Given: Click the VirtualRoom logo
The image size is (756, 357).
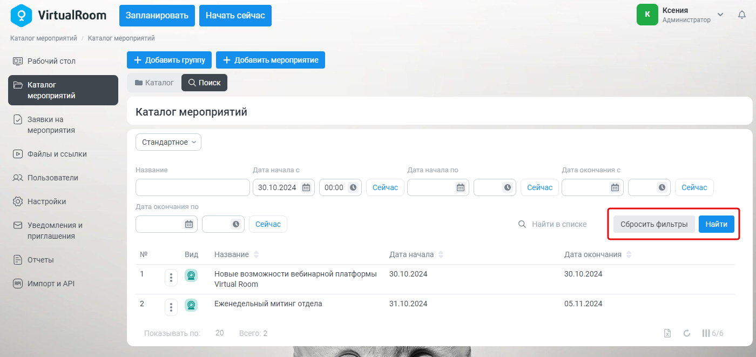Looking at the screenshot, I should (x=58, y=15).
